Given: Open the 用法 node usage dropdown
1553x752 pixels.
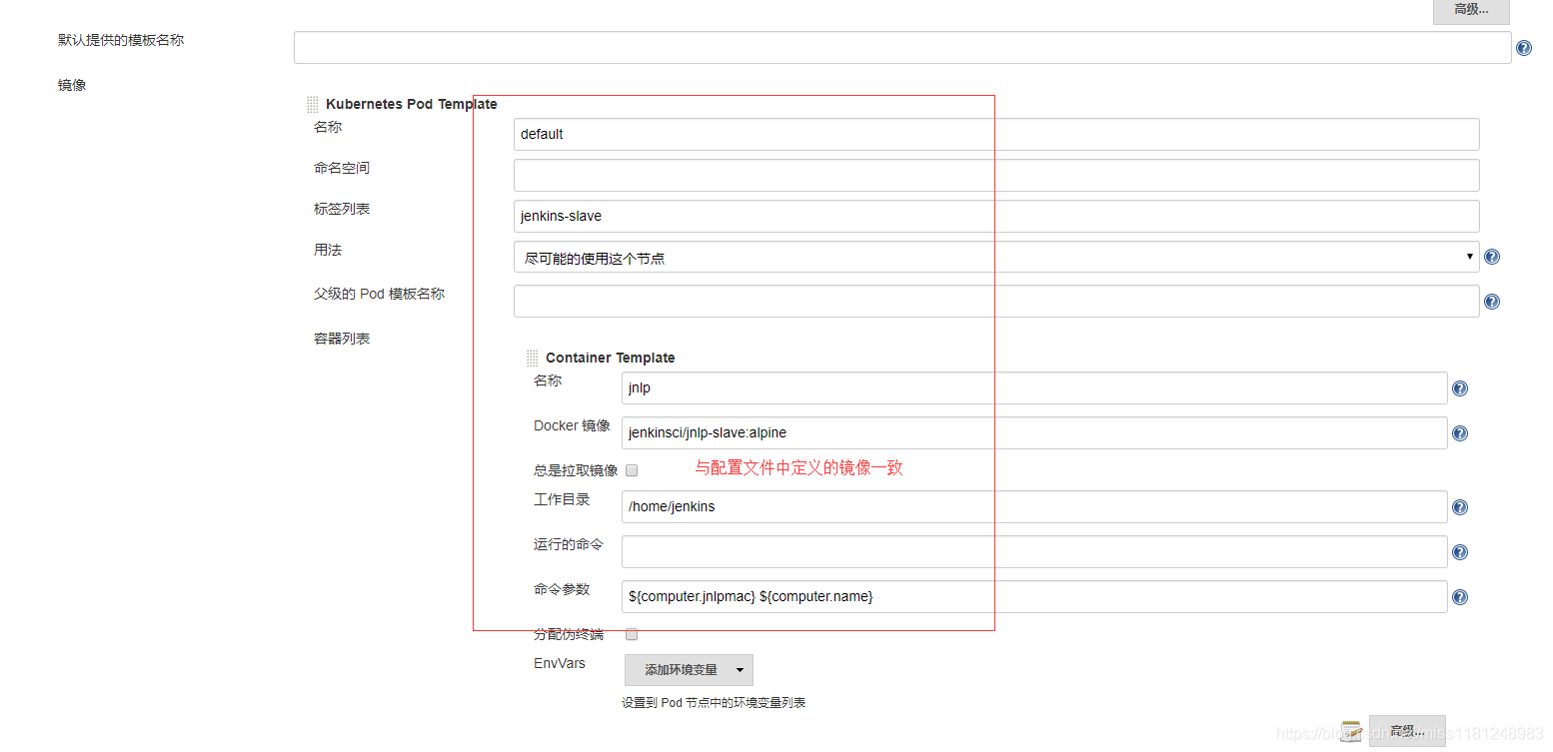Looking at the screenshot, I should [996, 257].
